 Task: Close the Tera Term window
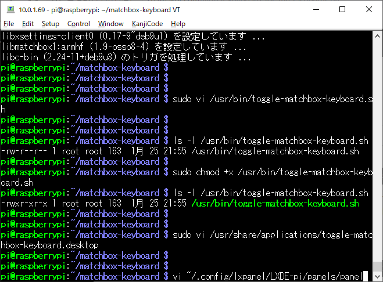[369, 9]
